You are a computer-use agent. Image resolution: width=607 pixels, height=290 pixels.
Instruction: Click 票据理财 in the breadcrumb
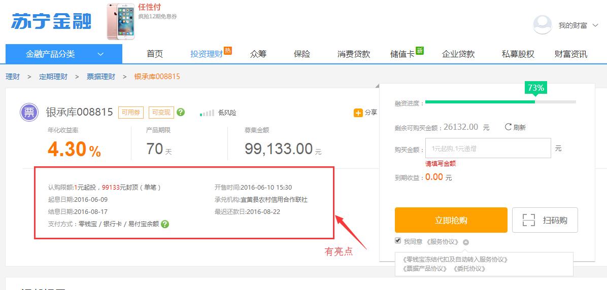100,77
